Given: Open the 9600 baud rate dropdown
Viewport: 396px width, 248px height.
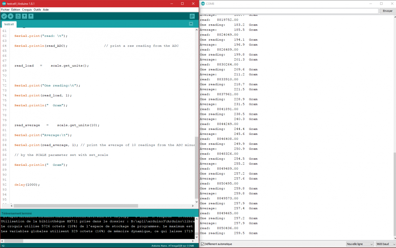Looking at the screenshot, I should coord(385,244).
